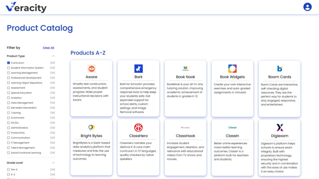Click the Veracity logo

(26, 7)
